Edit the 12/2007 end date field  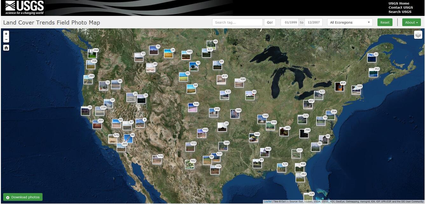point(313,23)
